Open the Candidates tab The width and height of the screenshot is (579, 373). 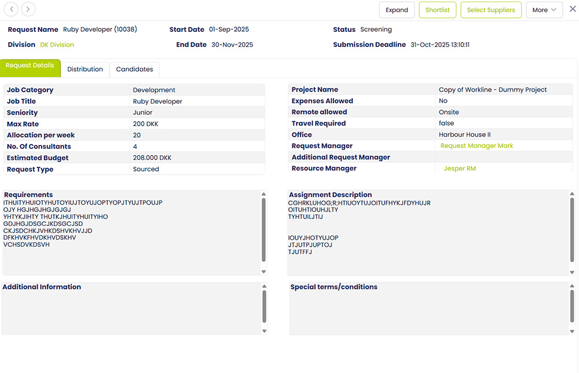point(134,70)
